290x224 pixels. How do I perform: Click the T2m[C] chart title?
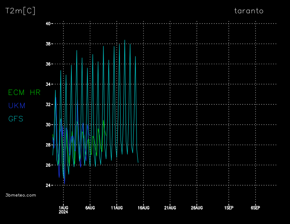(20, 11)
